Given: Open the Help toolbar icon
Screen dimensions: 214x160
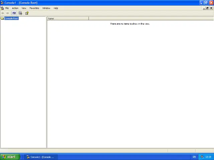Looking at the screenshot, I should (x=27, y=13).
